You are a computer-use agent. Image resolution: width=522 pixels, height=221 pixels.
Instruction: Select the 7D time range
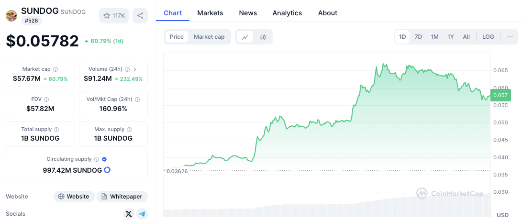[x=419, y=37]
